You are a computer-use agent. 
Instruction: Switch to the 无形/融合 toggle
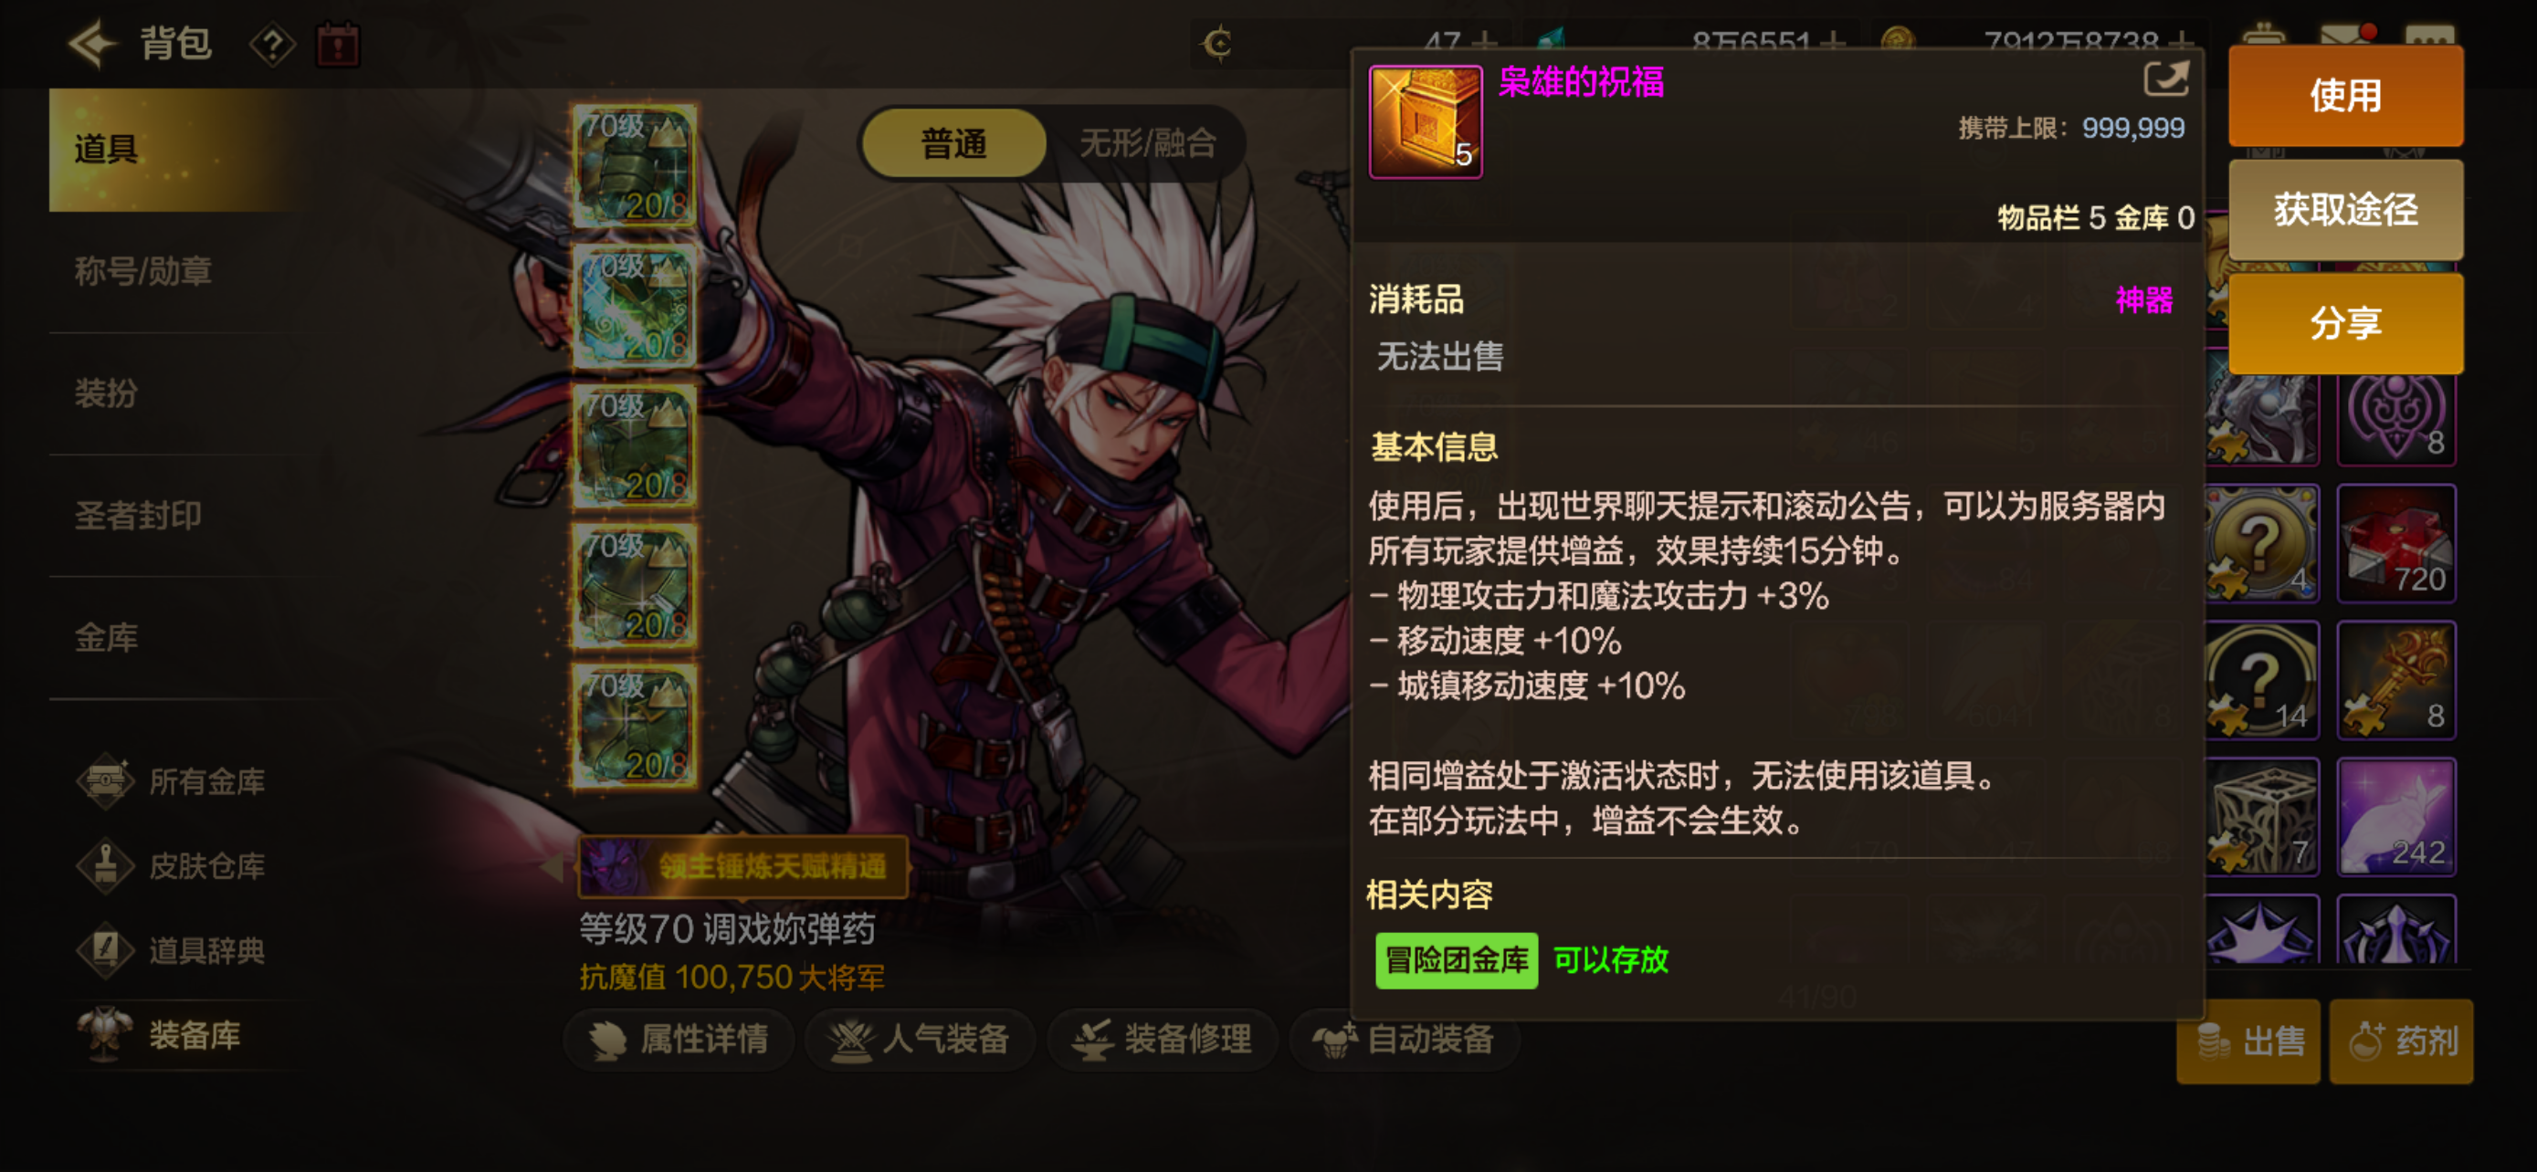[x=1147, y=143]
